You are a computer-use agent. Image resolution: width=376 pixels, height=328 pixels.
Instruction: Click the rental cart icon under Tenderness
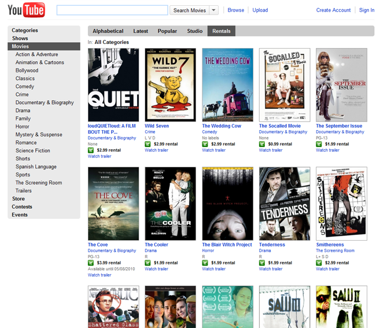[262, 263]
